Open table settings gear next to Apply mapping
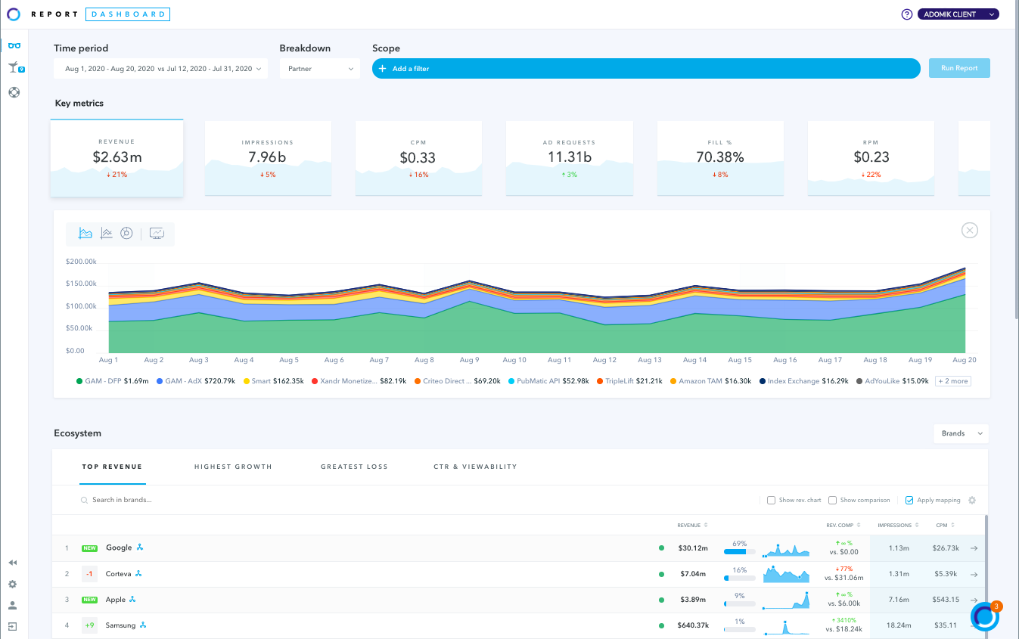Screen dimensions: 1019x639 point(972,500)
